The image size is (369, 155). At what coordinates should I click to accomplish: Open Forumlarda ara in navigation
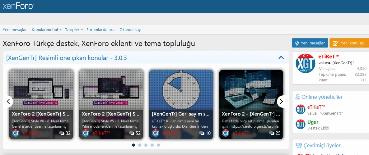[100, 30]
